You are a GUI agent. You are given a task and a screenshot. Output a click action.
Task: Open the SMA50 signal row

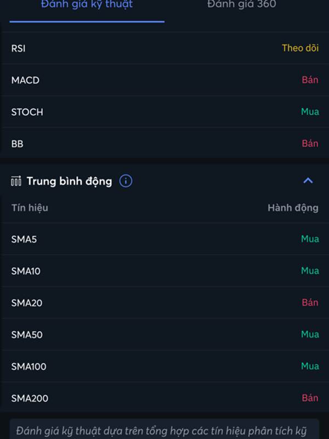164,334
